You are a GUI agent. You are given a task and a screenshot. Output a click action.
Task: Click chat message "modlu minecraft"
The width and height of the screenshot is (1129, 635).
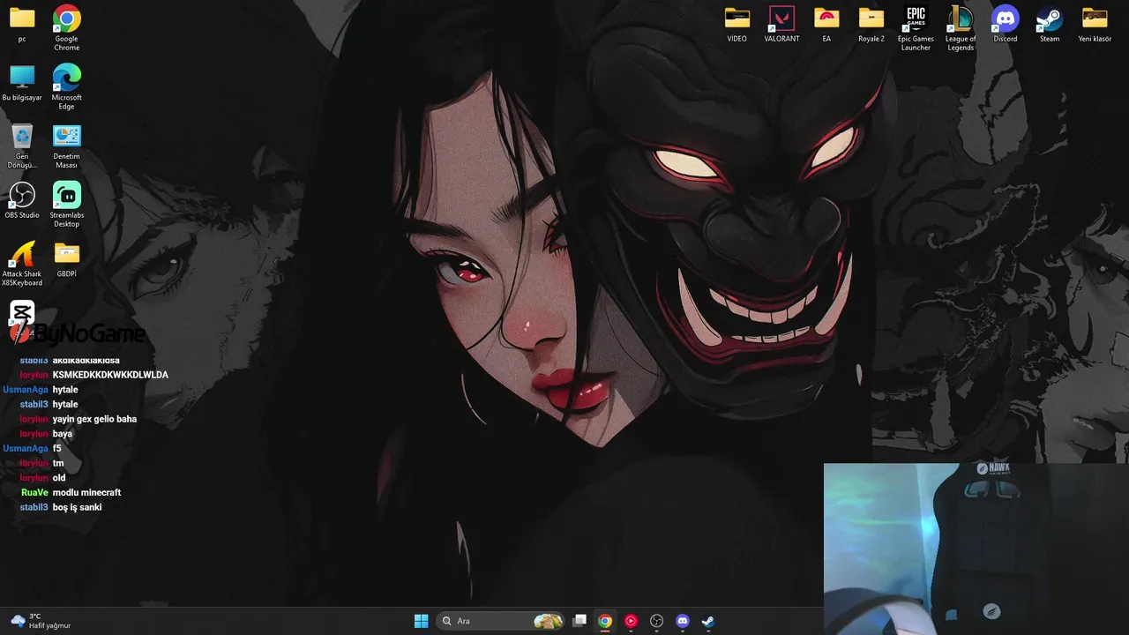click(86, 492)
